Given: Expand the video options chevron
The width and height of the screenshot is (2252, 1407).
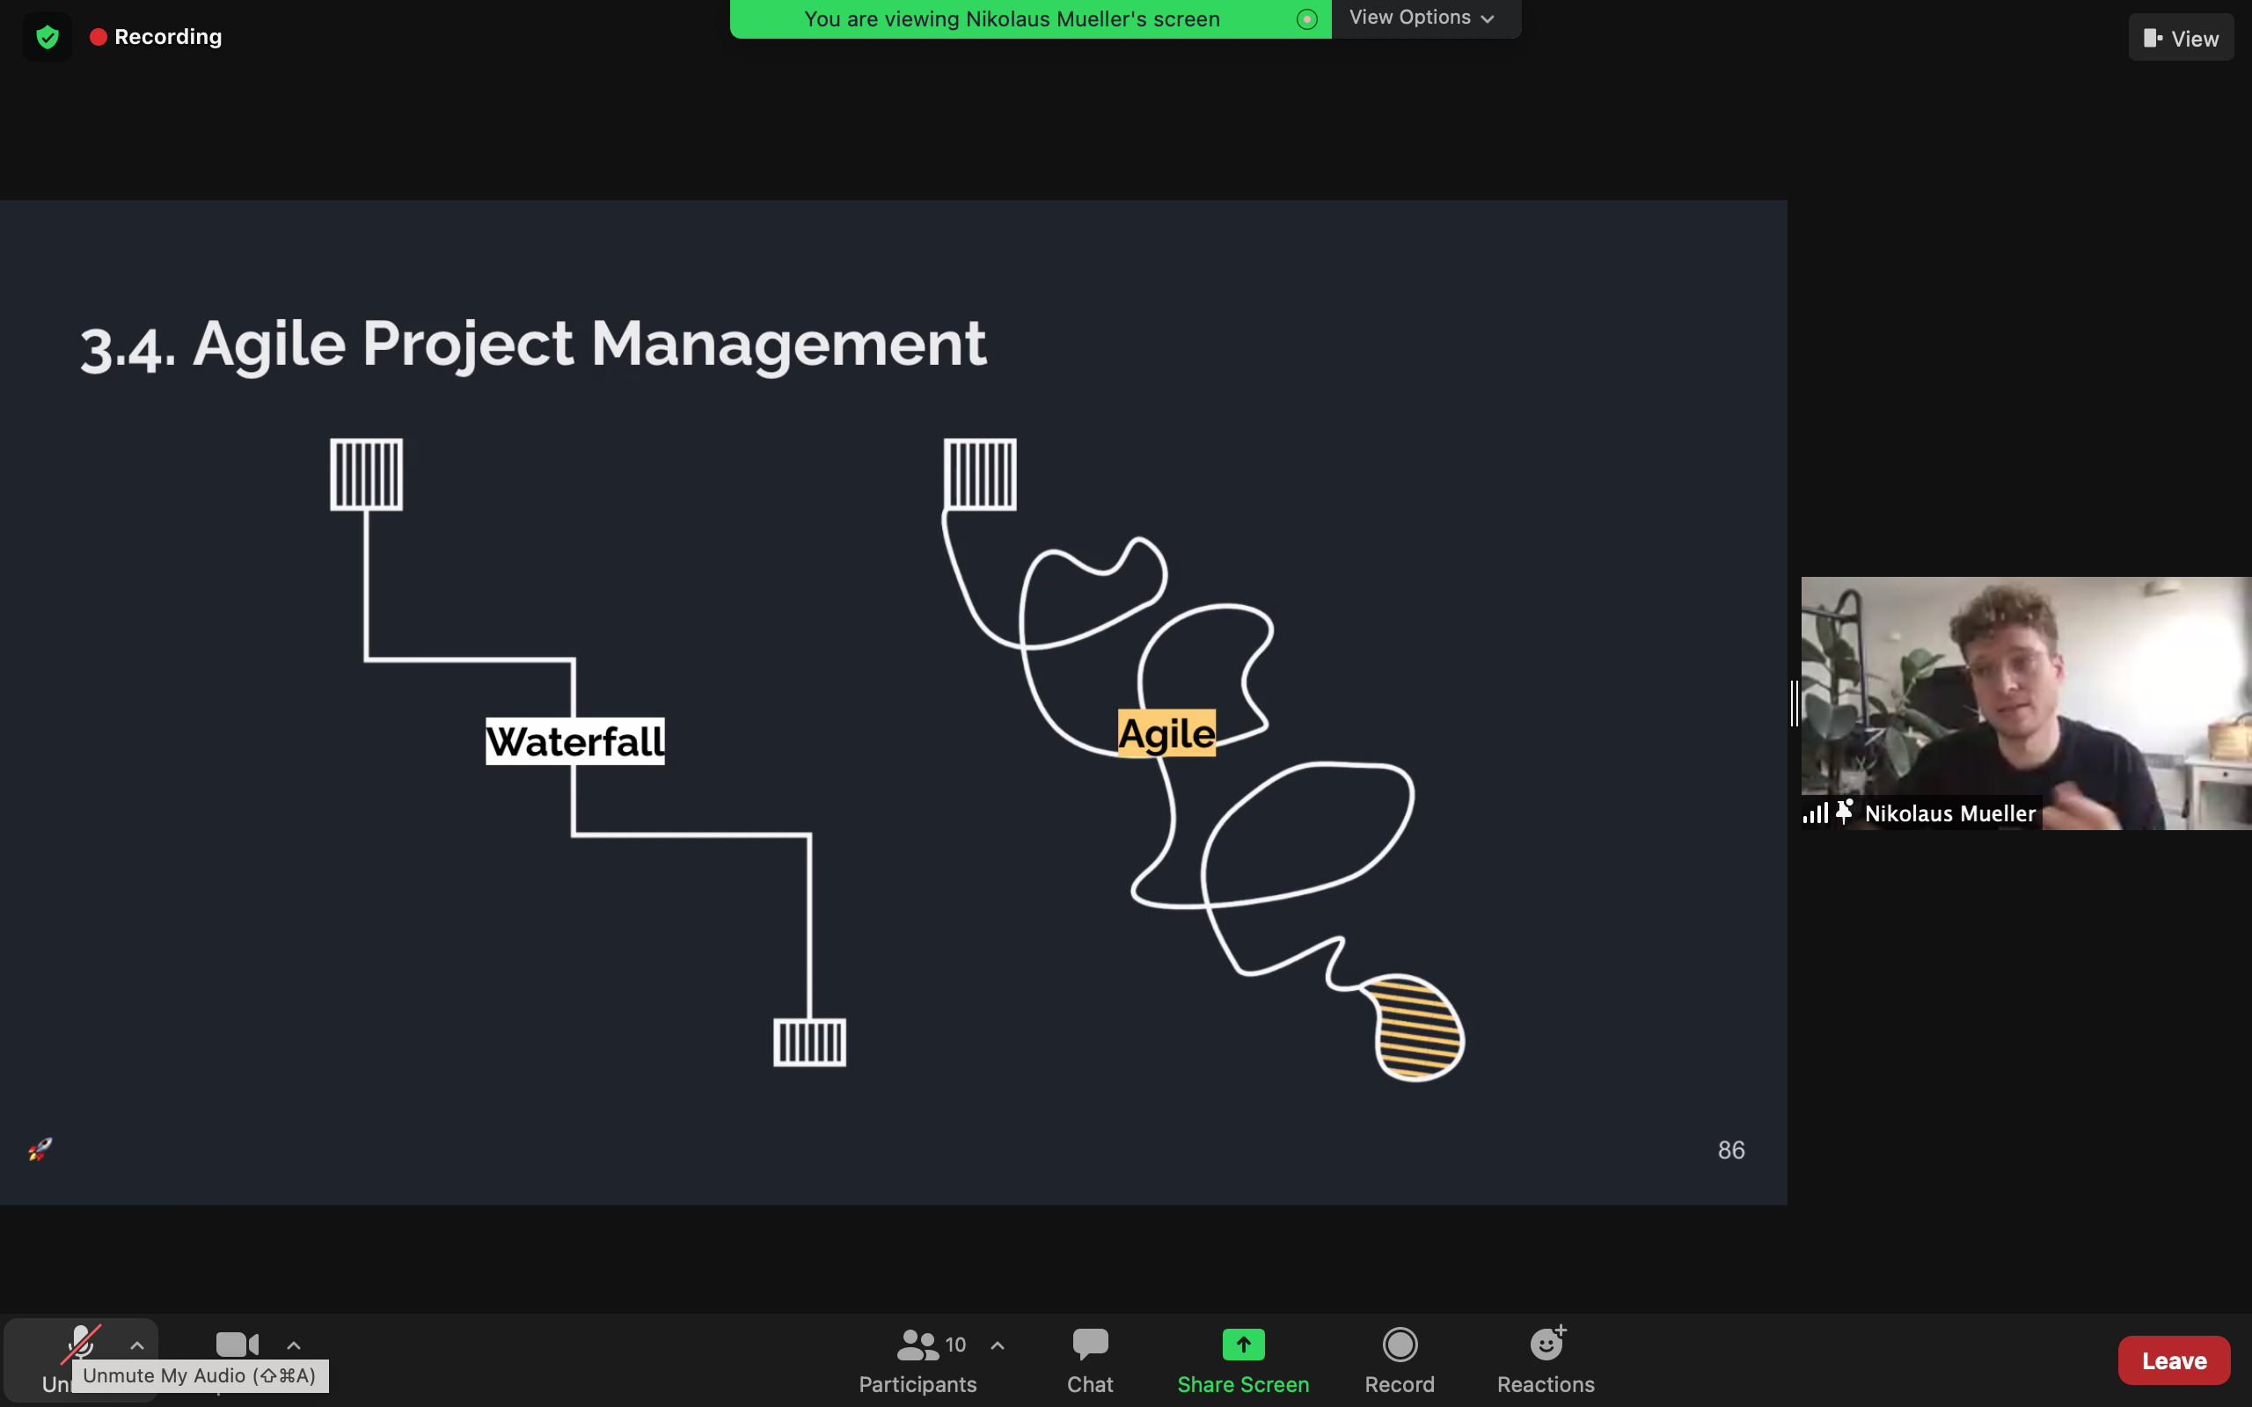Looking at the screenshot, I should (294, 1345).
